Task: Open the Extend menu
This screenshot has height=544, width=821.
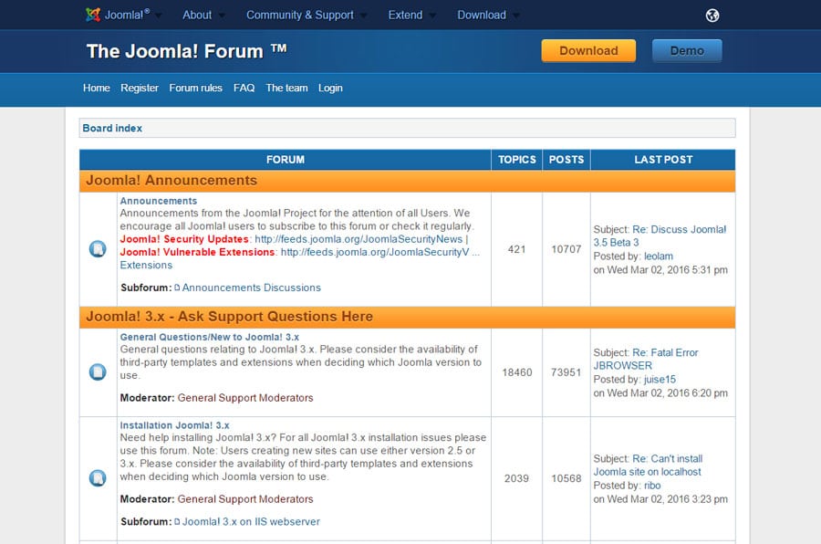Action: (405, 15)
